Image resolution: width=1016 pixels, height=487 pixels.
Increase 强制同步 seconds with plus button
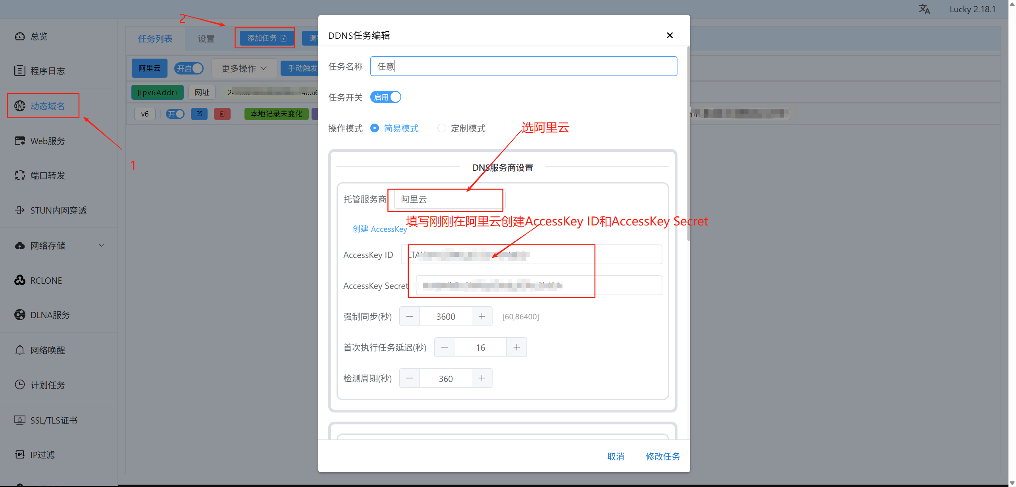coord(482,316)
